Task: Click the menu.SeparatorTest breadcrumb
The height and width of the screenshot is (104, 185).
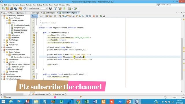Action: click(x=42, y=94)
